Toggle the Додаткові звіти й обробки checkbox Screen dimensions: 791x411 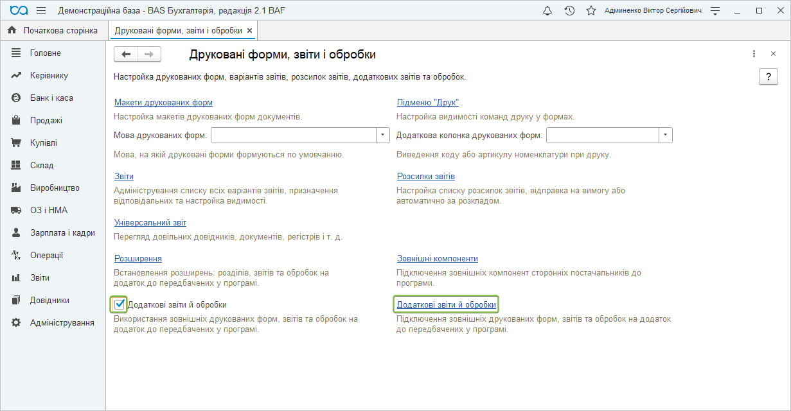tap(119, 304)
